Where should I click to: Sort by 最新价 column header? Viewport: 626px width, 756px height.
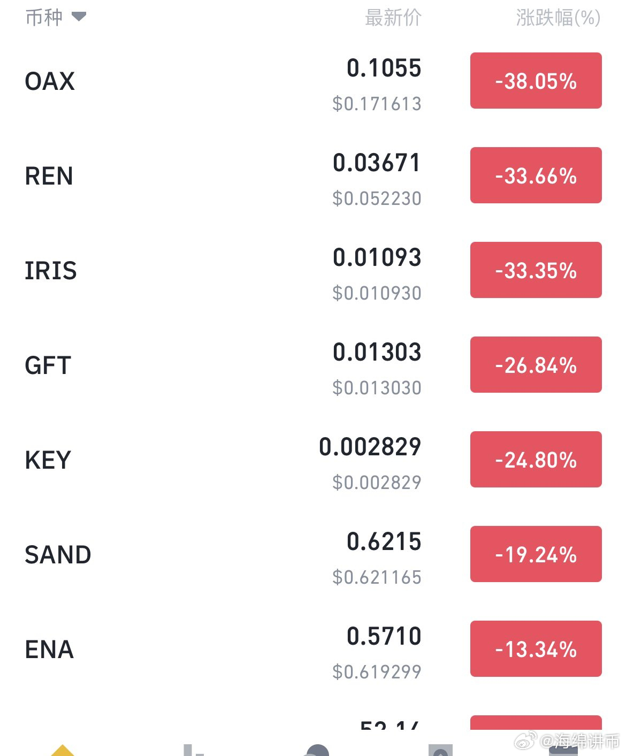[x=393, y=18]
